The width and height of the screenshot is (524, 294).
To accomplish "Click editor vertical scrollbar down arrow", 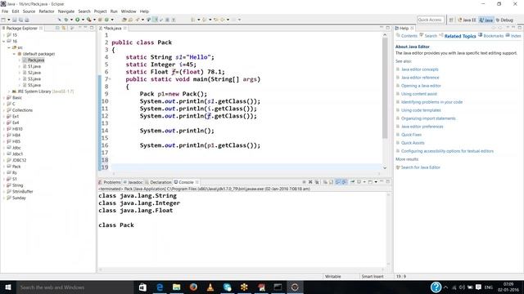I will (x=385, y=167).
